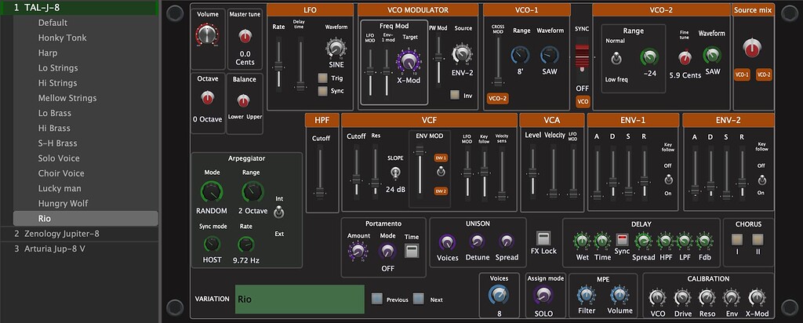Select the Hungry Wolf preset
Viewport: 803px width, 323px height.
64,203
